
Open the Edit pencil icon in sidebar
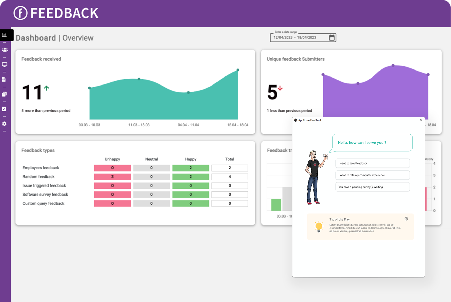point(5,109)
